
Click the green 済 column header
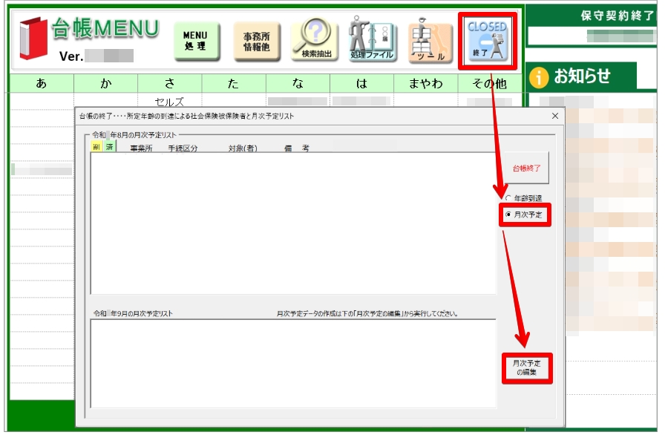(109, 147)
